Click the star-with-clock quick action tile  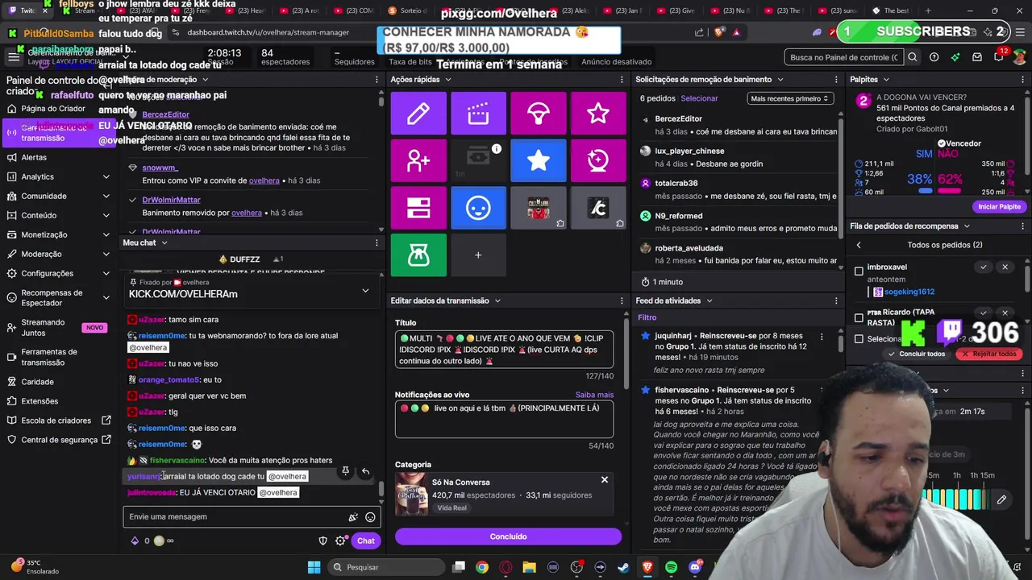pyautogui.click(x=598, y=160)
